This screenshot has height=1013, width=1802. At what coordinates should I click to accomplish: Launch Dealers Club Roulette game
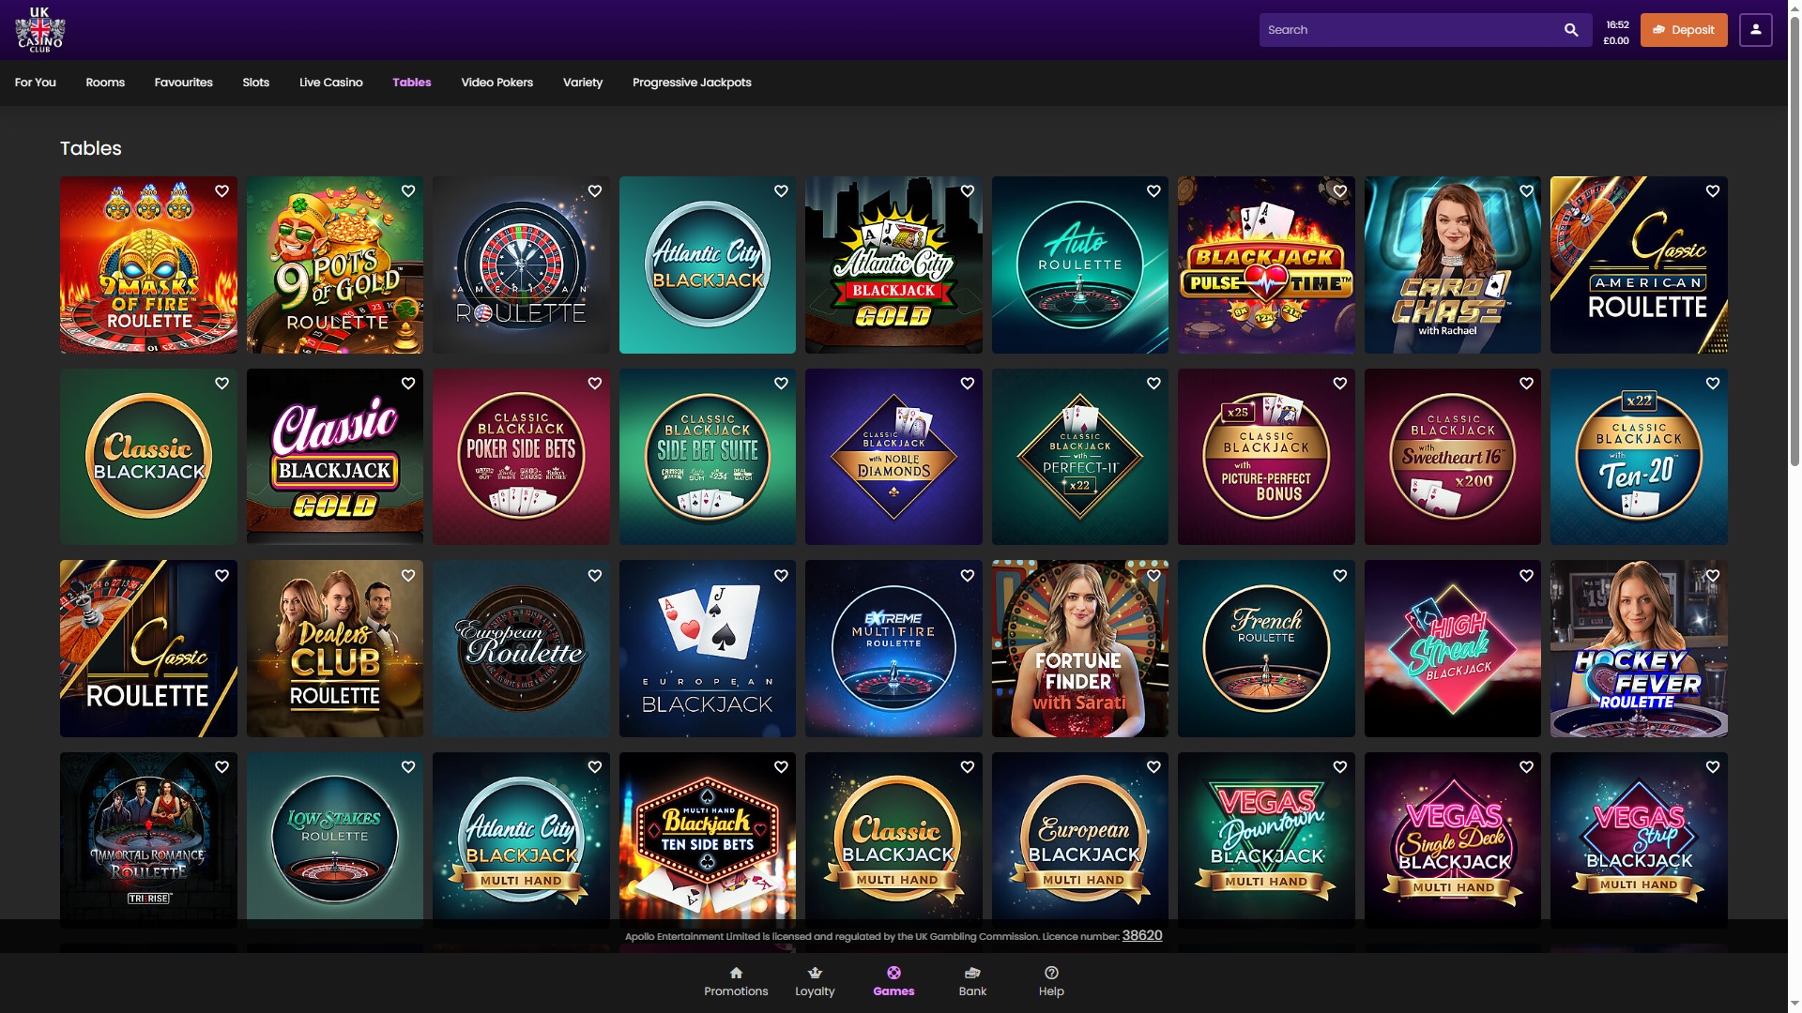(x=335, y=649)
